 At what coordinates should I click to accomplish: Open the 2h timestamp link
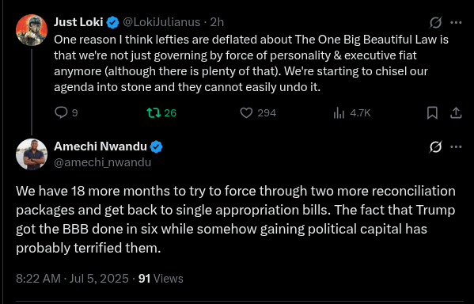click(x=217, y=22)
